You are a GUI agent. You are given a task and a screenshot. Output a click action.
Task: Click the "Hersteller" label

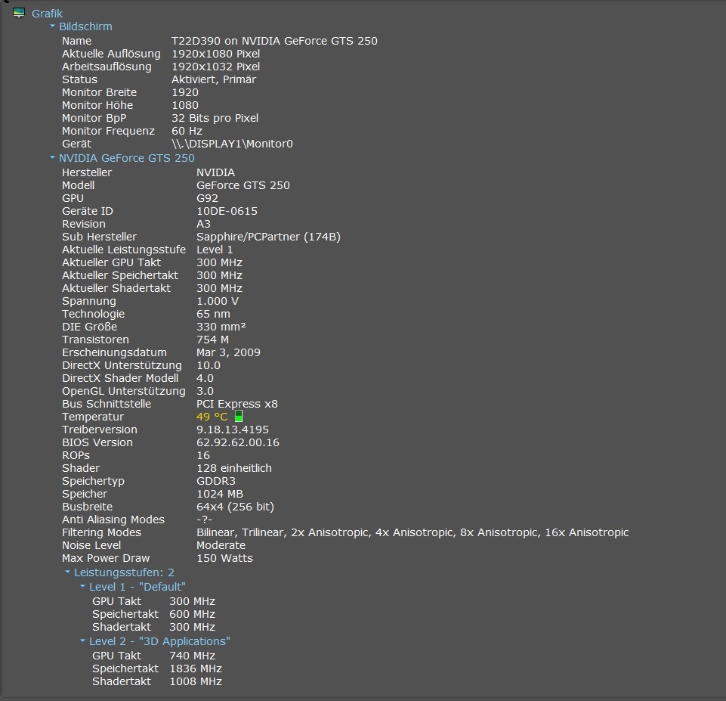pos(87,172)
